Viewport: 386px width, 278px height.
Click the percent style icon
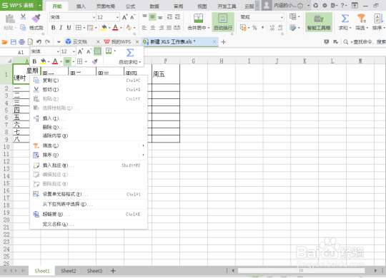pos(254,28)
